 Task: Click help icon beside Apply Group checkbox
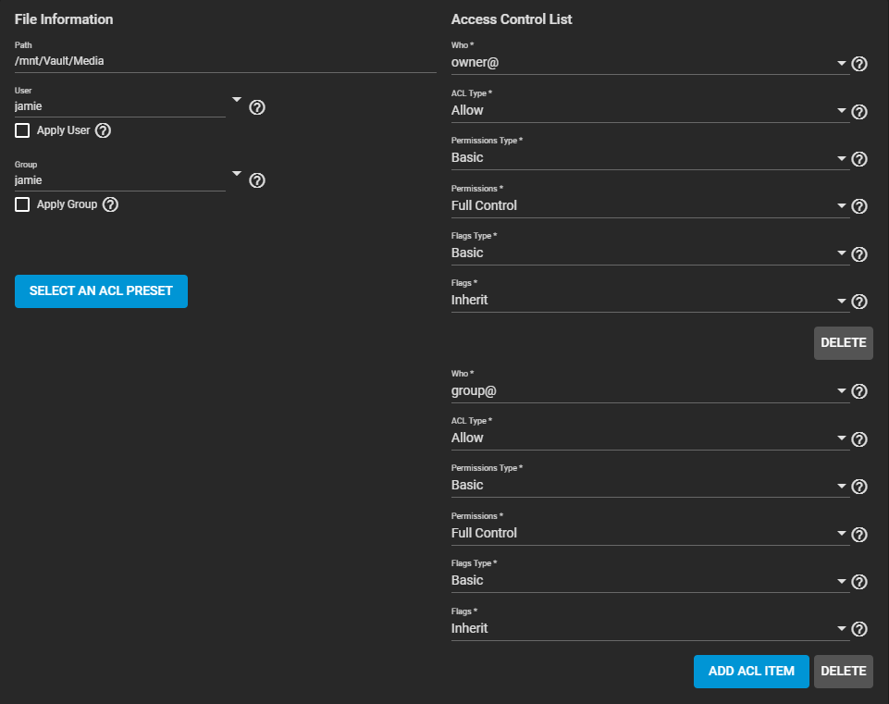coord(111,204)
